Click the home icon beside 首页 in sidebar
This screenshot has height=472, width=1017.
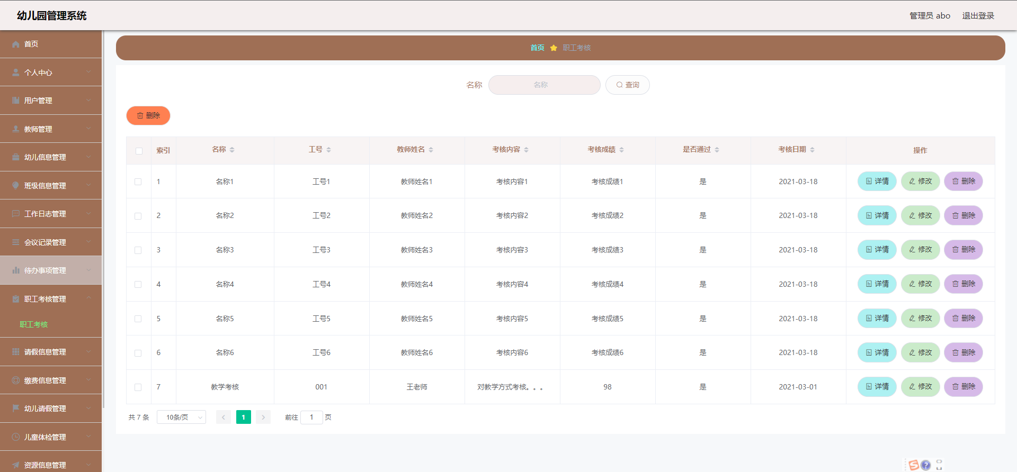[x=16, y=44]
